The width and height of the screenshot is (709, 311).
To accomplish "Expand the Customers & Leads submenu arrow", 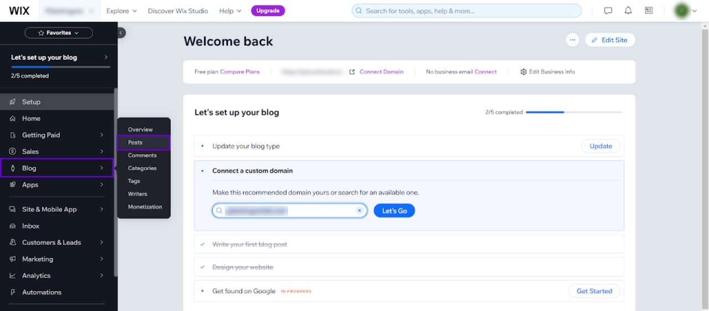I will pos(101,243).
